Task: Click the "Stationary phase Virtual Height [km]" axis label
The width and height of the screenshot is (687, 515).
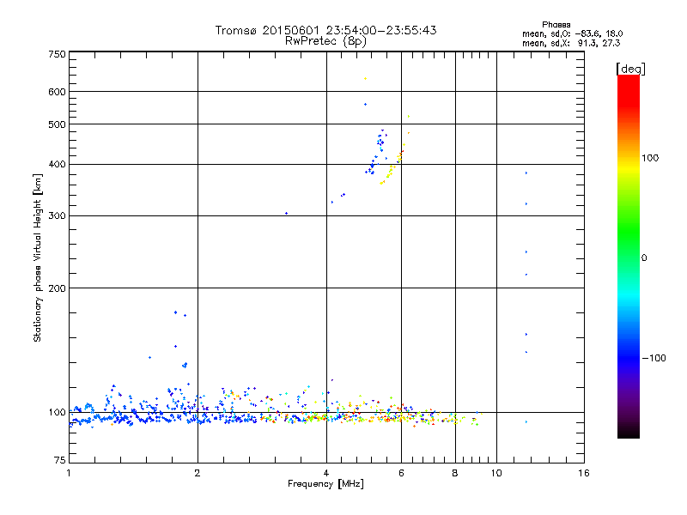Action: coord(37,257)
